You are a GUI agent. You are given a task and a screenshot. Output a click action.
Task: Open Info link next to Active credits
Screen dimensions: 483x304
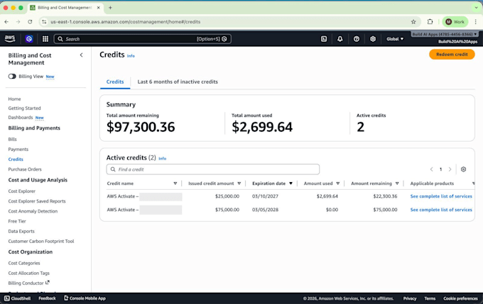(x=163, y=159)
